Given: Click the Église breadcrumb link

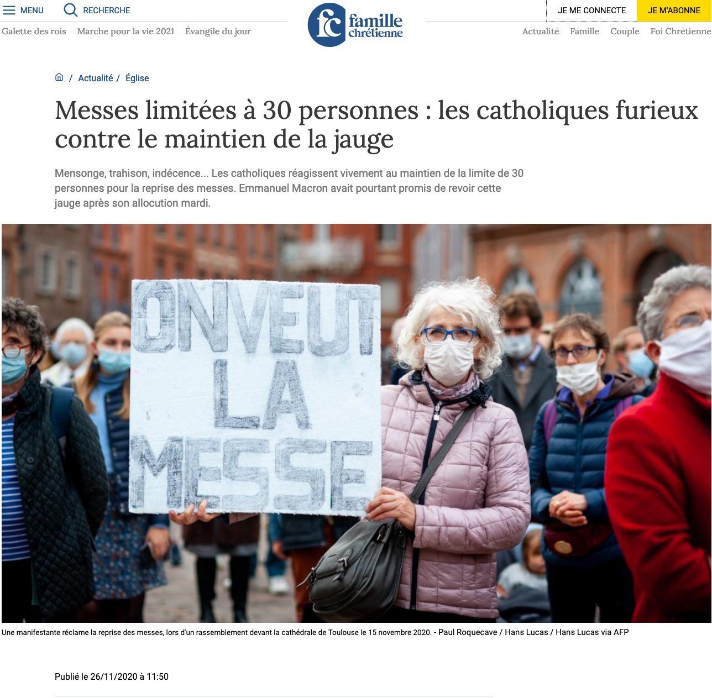Looking at the screenshot, I should click(x=137, y=78).
